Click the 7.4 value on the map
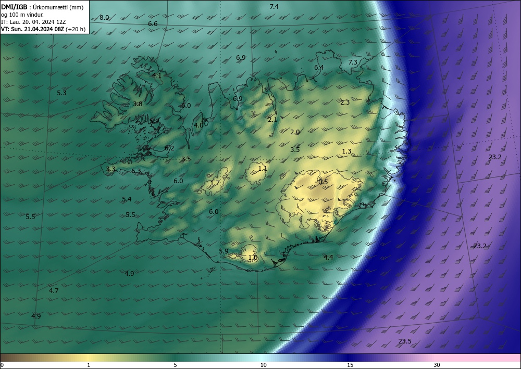Image resolution: width=521 pixels, height=369 pixels. point(274,6)
